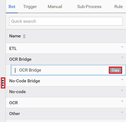Viewport: 126px width, 122px height.
Task: Click the Copy button for OCR Bridge
Action: 115,70
